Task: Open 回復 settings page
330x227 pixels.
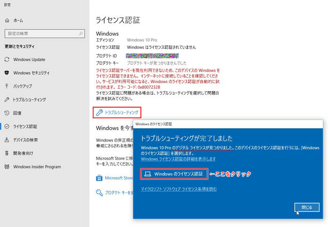Action: [44, 113]
